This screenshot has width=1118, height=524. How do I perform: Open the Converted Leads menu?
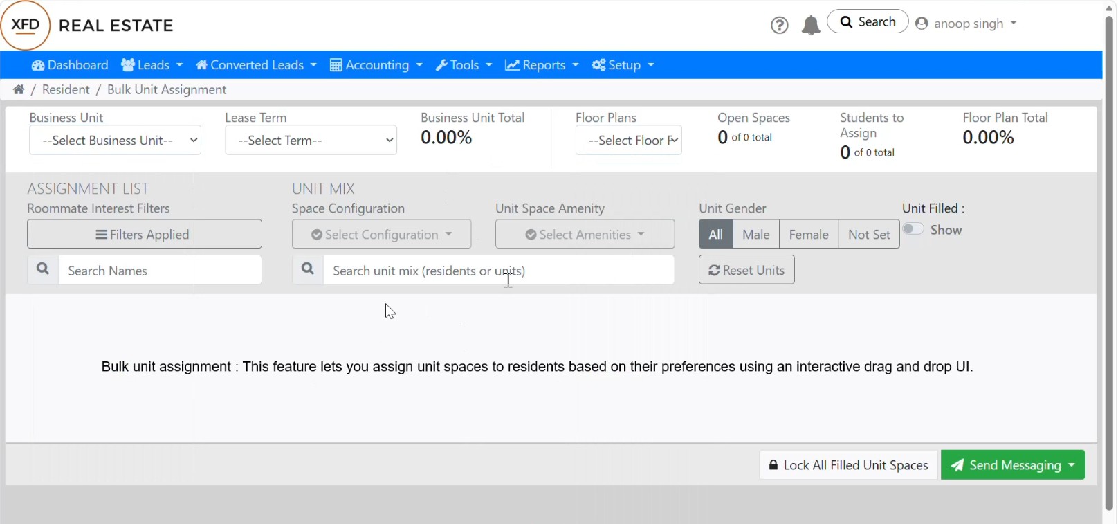257,65
